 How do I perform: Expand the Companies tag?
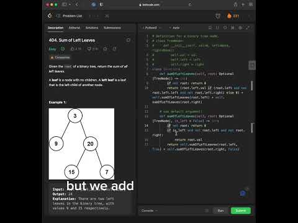[60, 58]
